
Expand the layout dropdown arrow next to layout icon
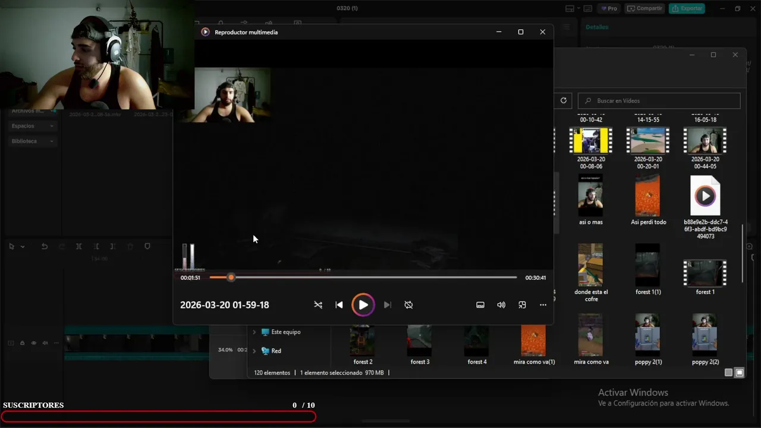[x=577, y=9]
